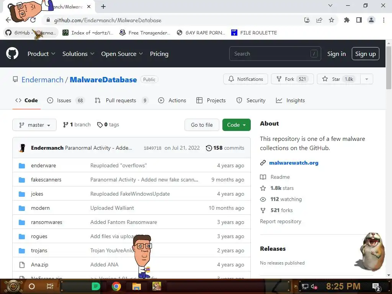
Task: Click the share page icon in address bar
Action: (319, 20)
